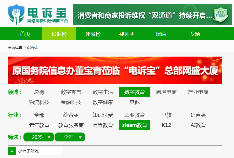Choose the 跨境电商 domain filter

(166, 92)
